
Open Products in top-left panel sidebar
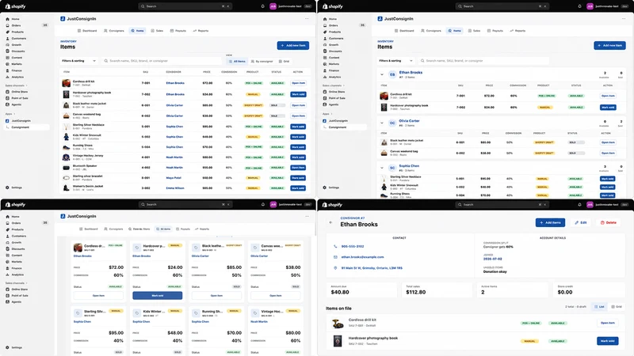point(17,32)
